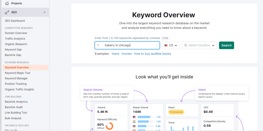Select Keyword Gap
The width and height of the screenshot is (263, 131).
pyautogui.click(x=13, y=50)
